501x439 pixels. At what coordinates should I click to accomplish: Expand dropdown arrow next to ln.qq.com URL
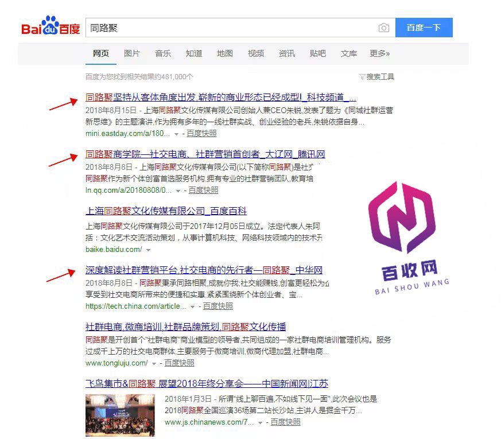(x=178, y=191)
